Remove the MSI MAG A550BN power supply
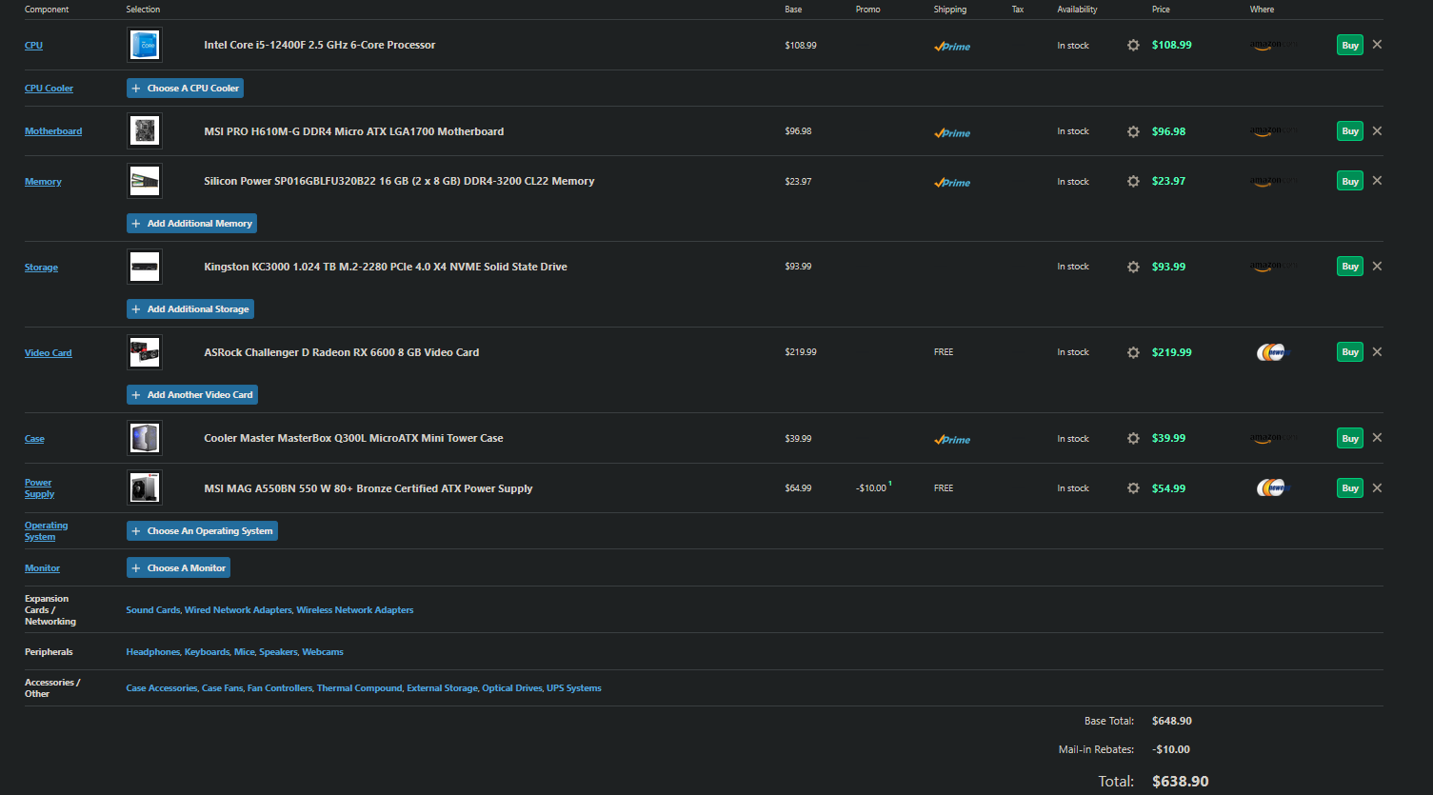The height and width of the screenshot is (795, 1433). (1377, 488)
